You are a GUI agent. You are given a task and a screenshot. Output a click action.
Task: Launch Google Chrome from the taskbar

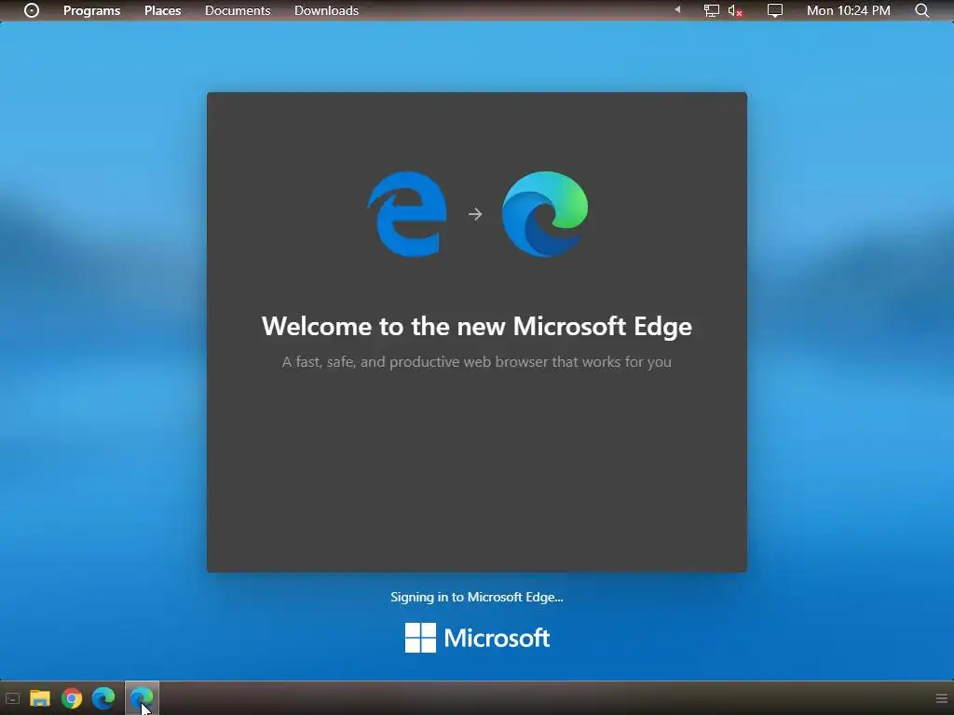72,698
